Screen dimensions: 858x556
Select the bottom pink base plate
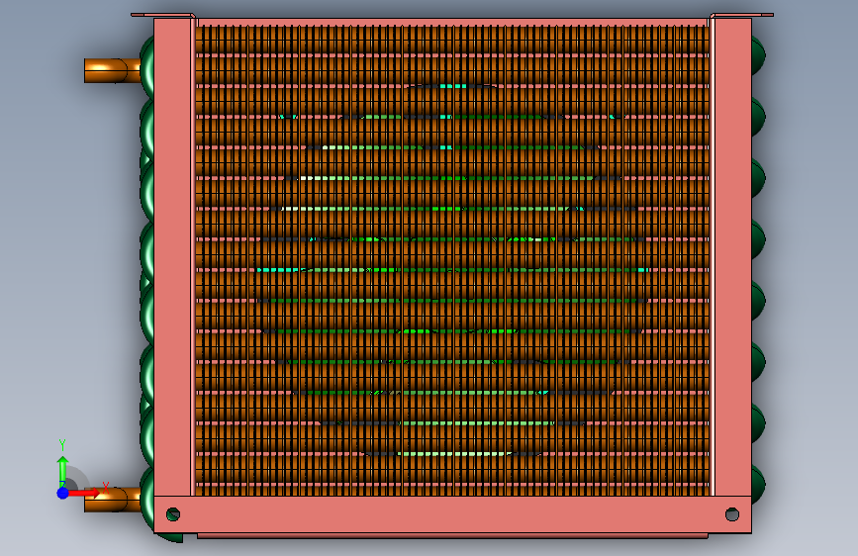click(452, 514)
